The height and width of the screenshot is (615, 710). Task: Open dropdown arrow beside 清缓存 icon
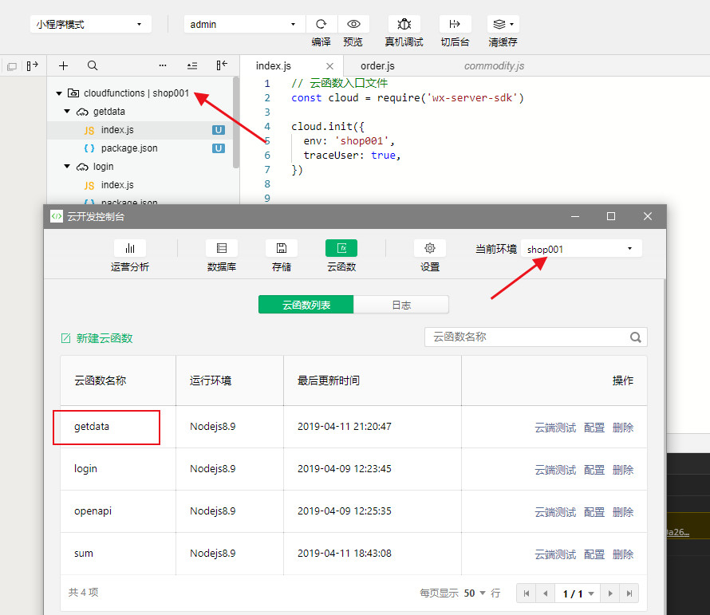coord(511,24)
